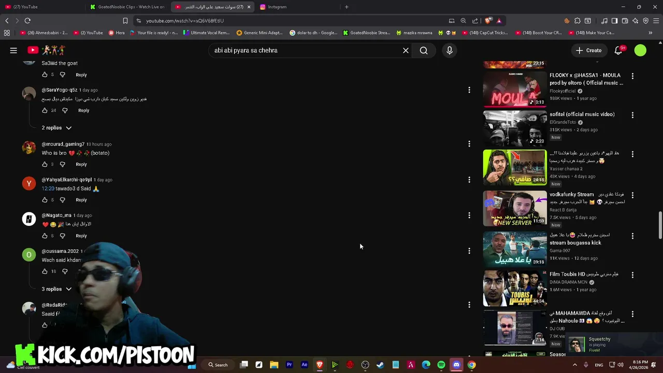Like the comment by @mourad_gaming7
The width and height of the screenshot is (663, 373).
[x=45, y=164]
